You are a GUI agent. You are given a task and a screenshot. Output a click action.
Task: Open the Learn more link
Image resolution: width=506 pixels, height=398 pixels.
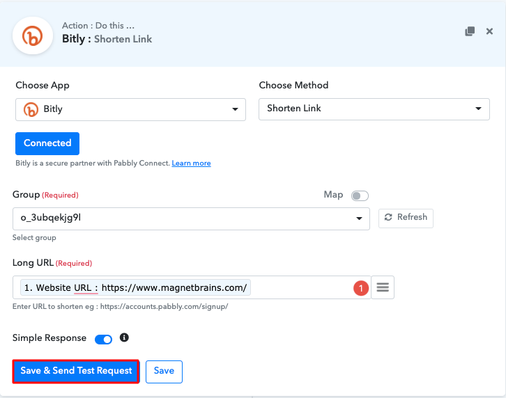click(x=191, y=163)
